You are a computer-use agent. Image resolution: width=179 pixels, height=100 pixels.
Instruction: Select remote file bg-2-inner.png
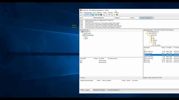coord(149,57)
